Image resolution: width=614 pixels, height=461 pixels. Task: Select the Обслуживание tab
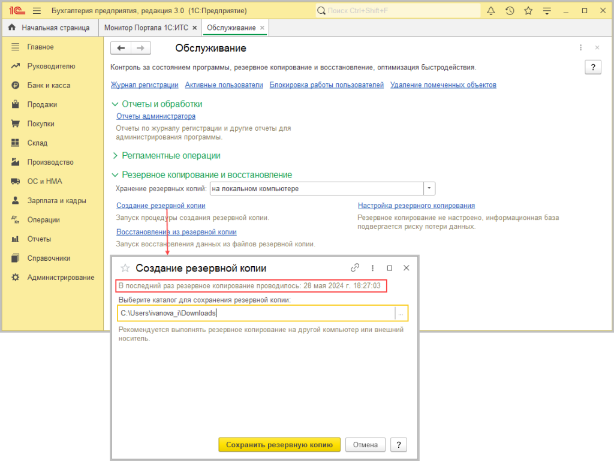click(231, 28)
